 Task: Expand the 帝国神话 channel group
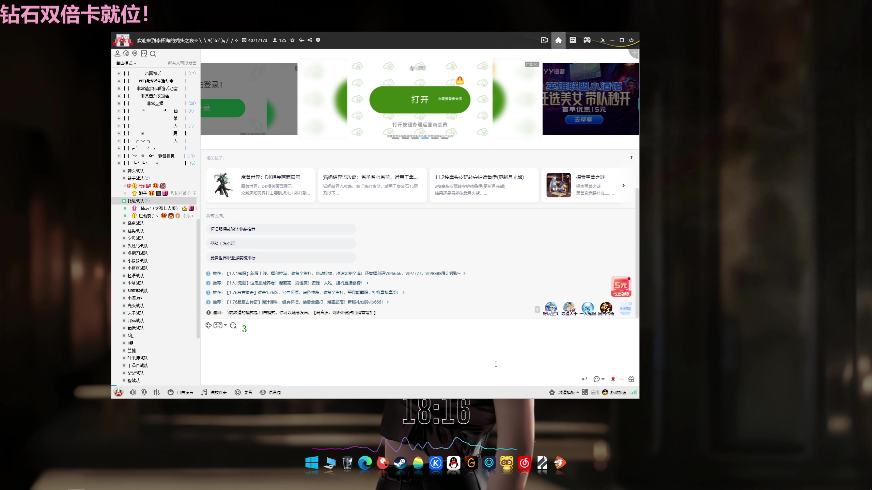pos(119,73)
